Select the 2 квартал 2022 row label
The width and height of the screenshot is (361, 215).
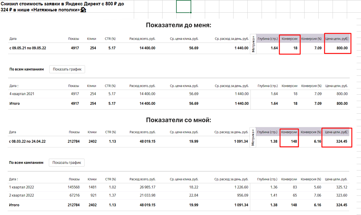(x=21, y=195)
